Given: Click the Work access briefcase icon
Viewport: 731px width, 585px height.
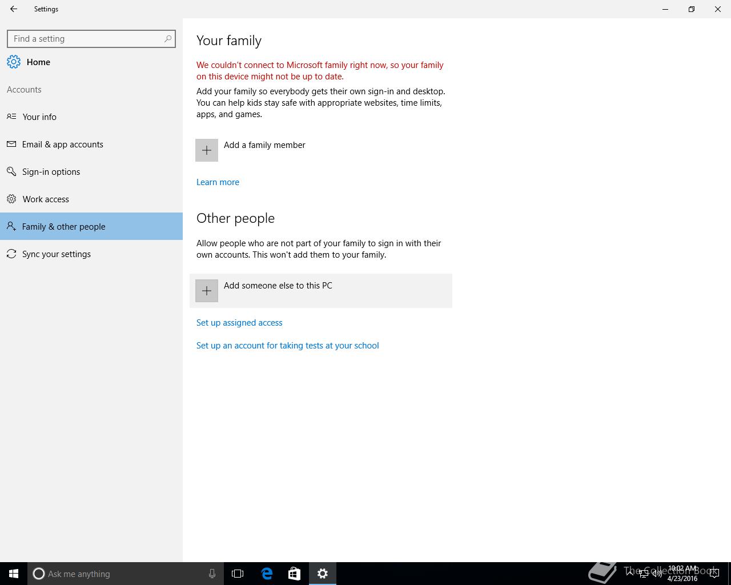Looking at the screenshot, I should [x=11, y=199].
